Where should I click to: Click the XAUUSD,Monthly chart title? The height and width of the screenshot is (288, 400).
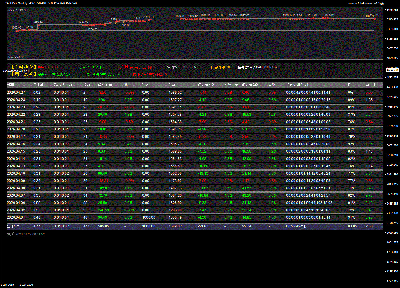coord(16,3)
